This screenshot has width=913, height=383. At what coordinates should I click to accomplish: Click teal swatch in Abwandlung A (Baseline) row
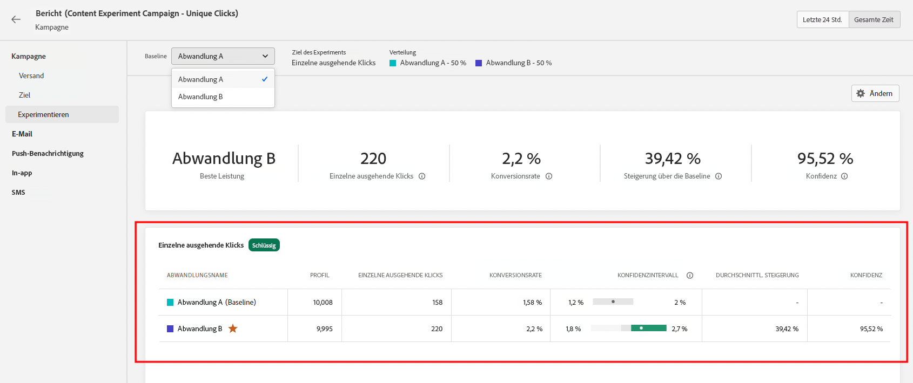click(170, 302)
